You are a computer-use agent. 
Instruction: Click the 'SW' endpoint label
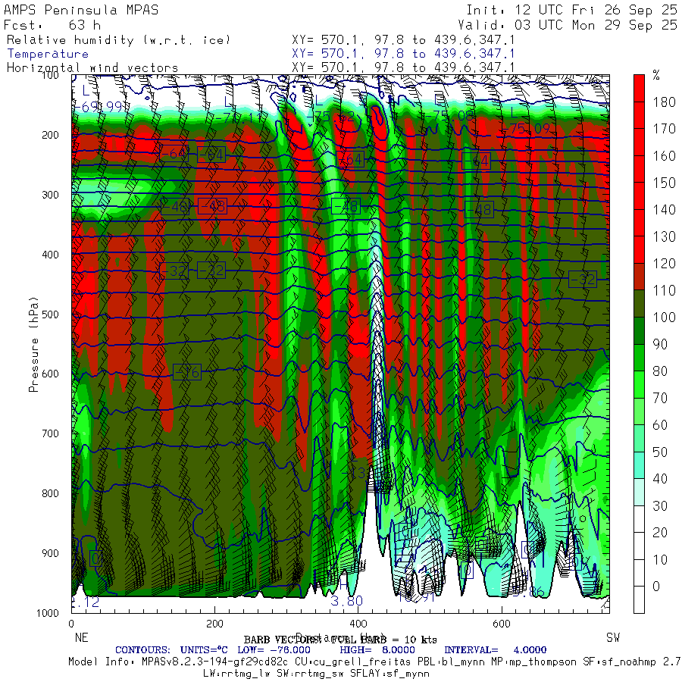(613, 637)
